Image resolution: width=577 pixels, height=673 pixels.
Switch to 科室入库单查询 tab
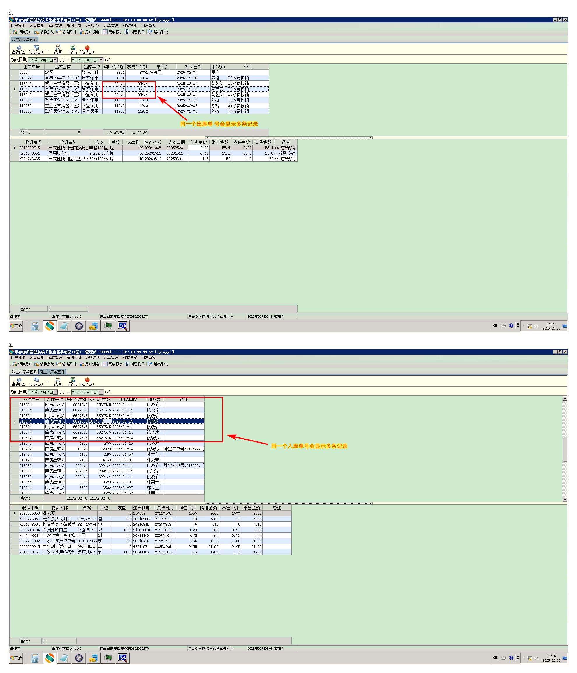[x=52, y=371]
